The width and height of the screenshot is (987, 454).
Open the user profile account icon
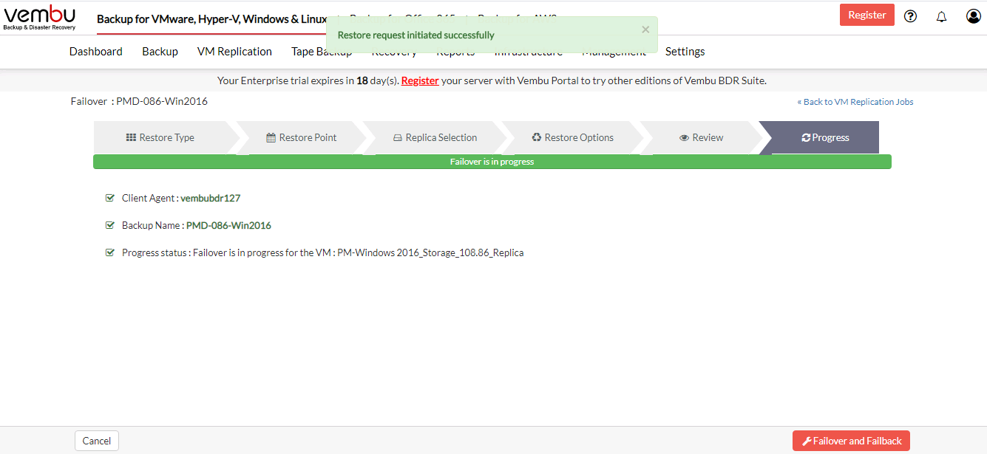pyautogui.click(x=974, y=16)
